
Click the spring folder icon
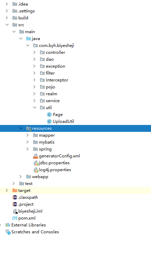pyautogui.click(x=36, y=149)
